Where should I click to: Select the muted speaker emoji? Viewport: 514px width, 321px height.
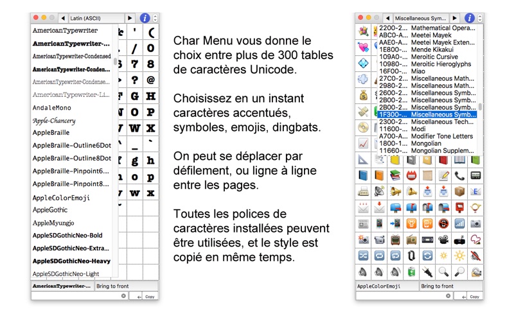(x=475, y=256)
